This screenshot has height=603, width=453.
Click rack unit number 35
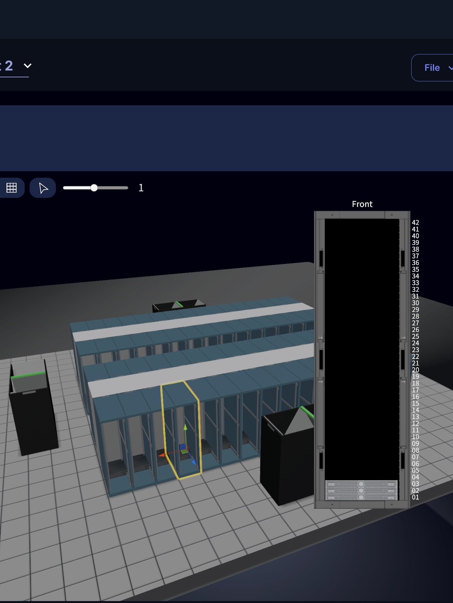point(415,269)
